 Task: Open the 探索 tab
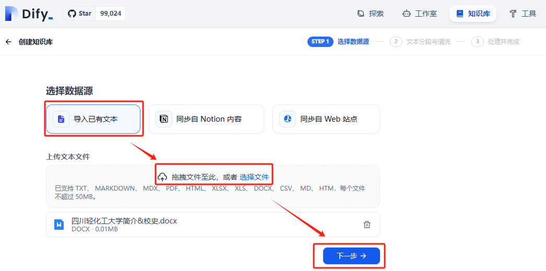pyautogui.click(x=370, y=14)
